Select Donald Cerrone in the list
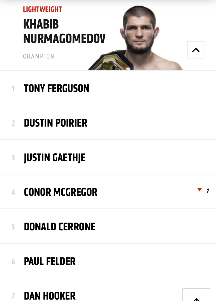 pyautogui.click(x=60, y=227)
